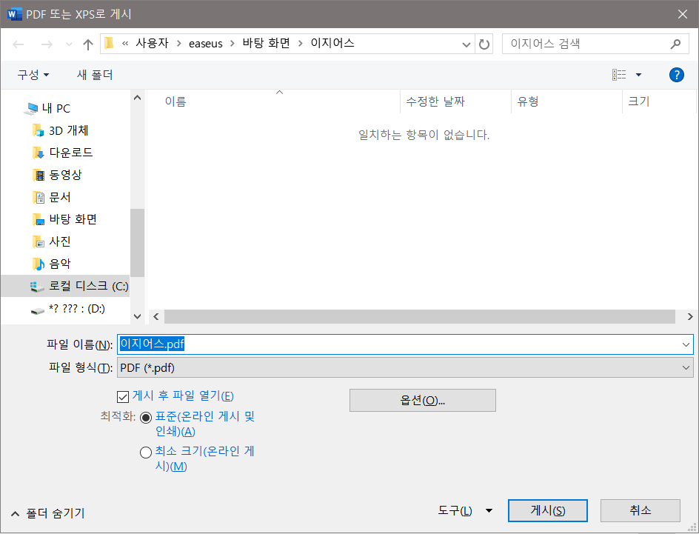699x534 pixels.
Task: Click the Up one level arrow icon
Action: (88, 44)
